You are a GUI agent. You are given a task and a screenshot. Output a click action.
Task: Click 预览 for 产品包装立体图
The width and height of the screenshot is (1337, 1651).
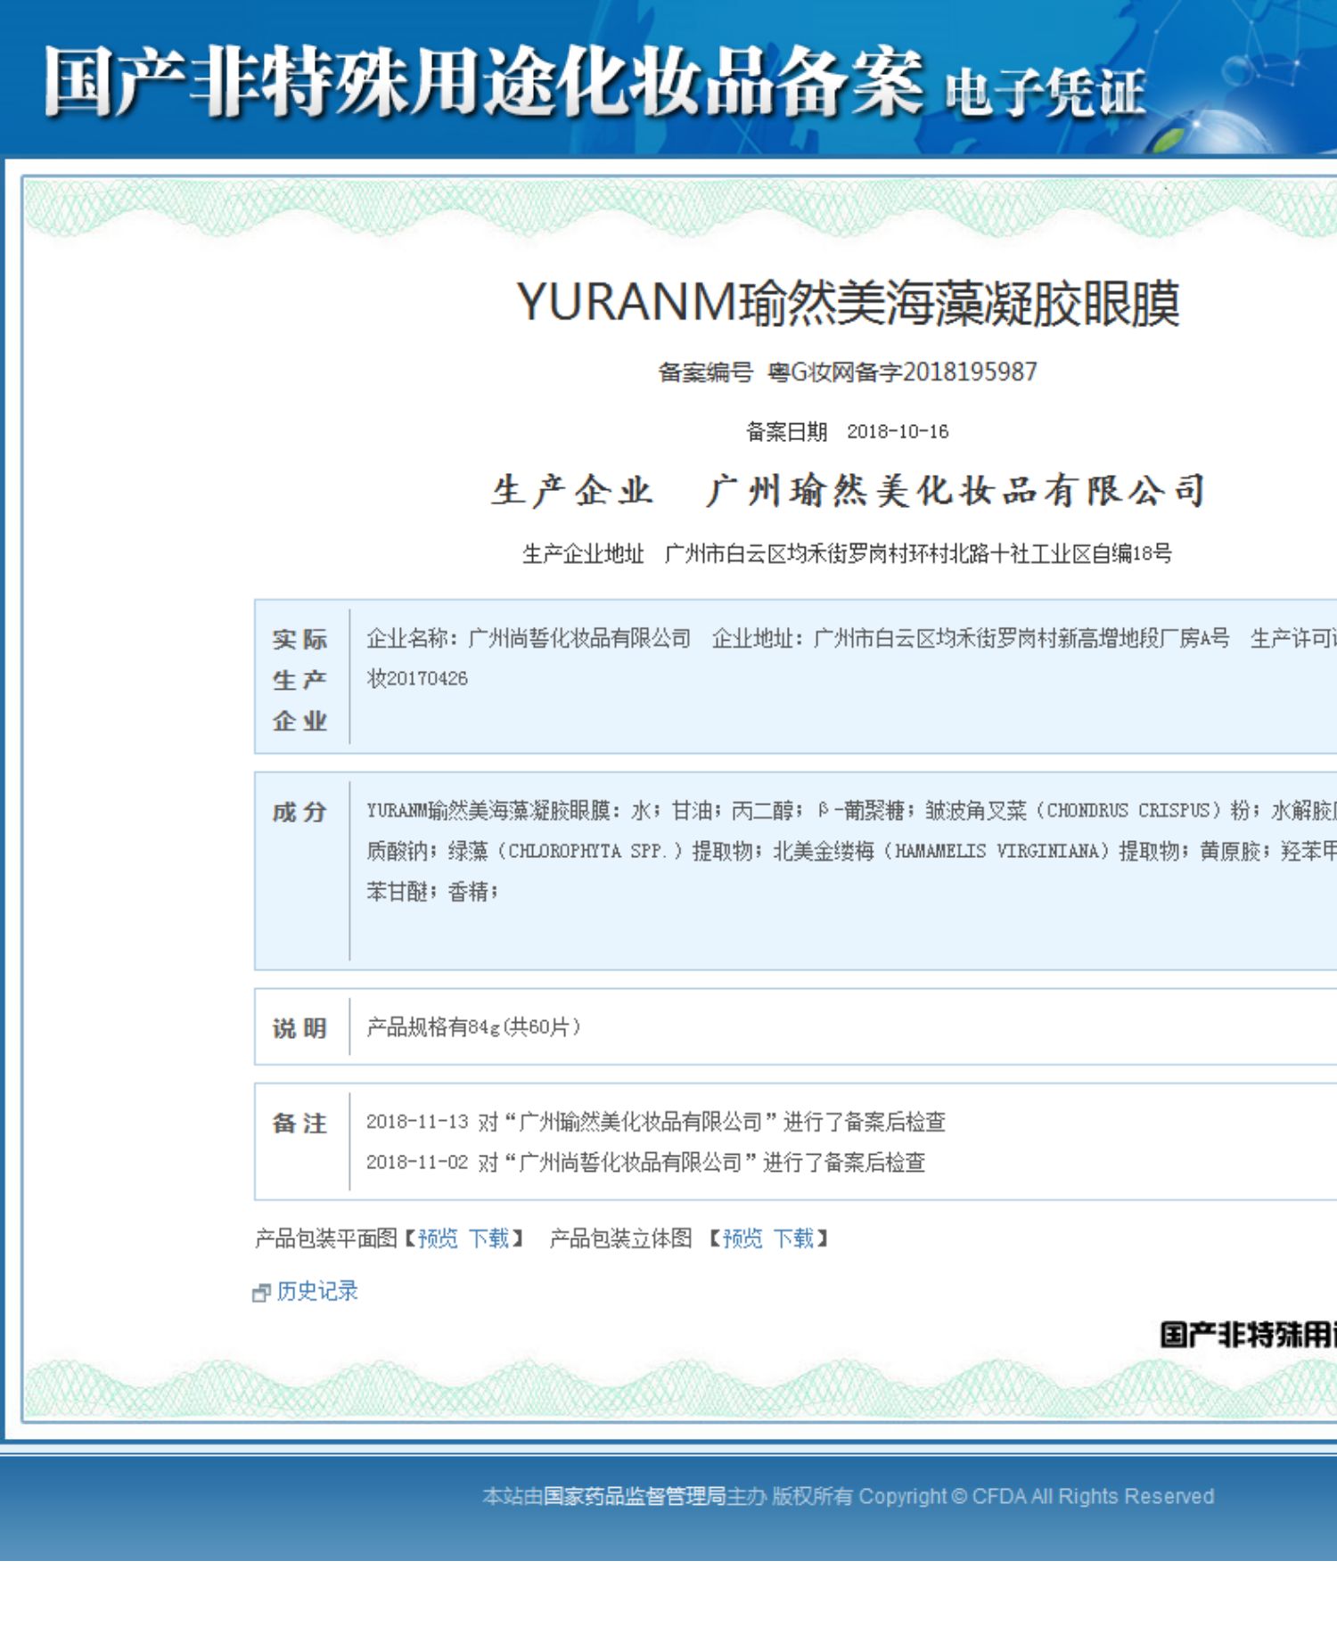coord(742,1238)
